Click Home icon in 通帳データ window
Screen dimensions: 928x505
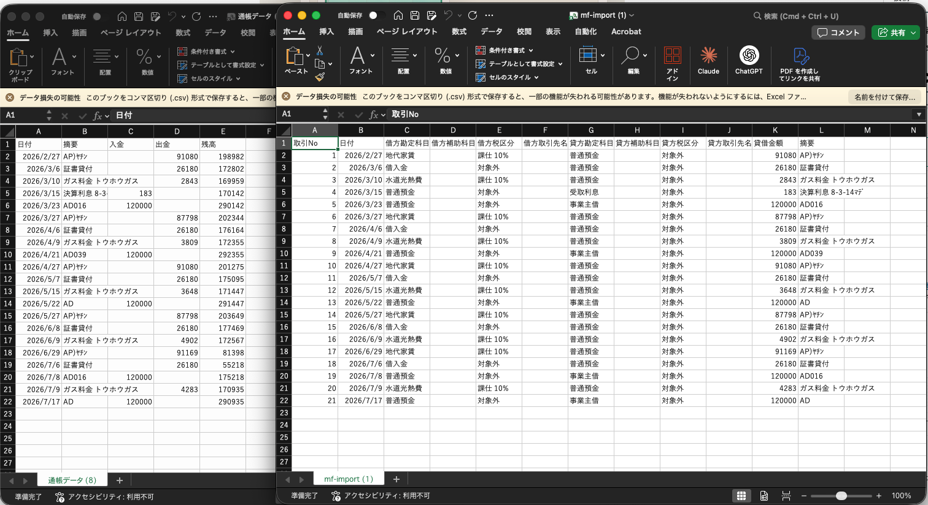coord(122,17)
